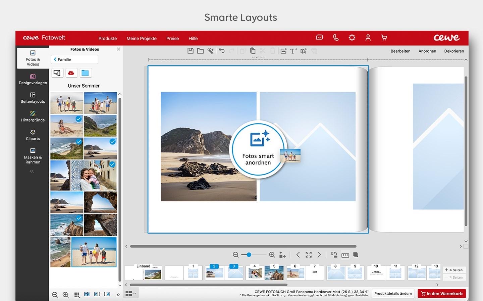The height and width of the screenshot is (301, 483).
Task: Show photos on right page only
Action: 107,294
